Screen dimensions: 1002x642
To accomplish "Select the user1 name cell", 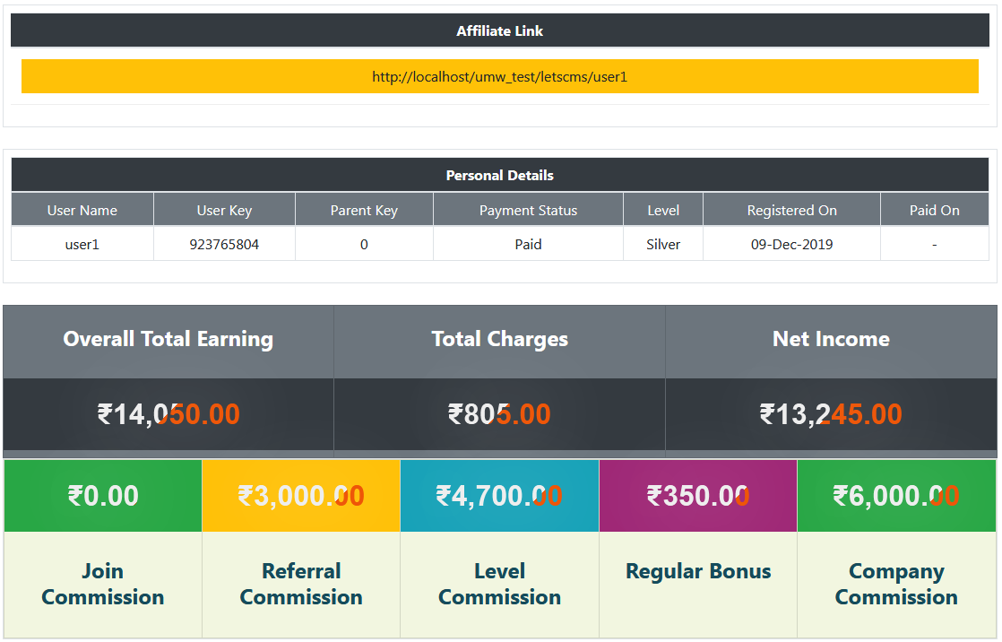I will point(82,244).
